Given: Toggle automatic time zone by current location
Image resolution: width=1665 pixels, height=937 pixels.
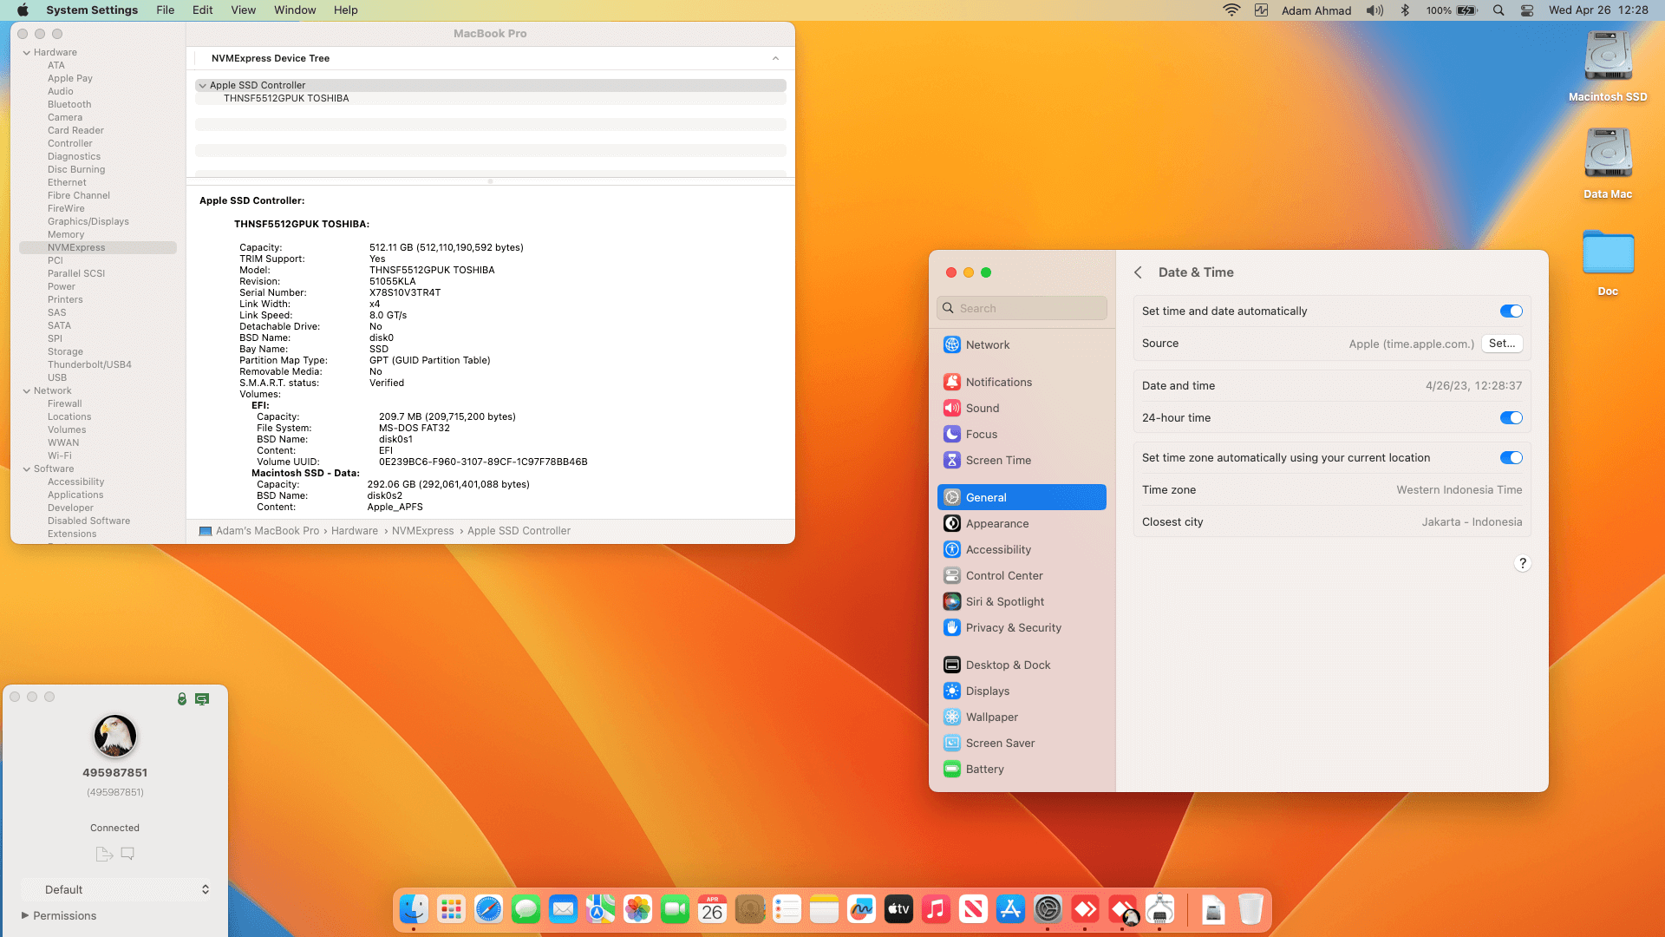Looking at the screenshot, I should tap(1511, 458).
